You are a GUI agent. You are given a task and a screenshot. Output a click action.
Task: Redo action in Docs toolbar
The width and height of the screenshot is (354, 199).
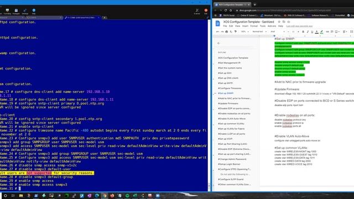coord(222,32)
